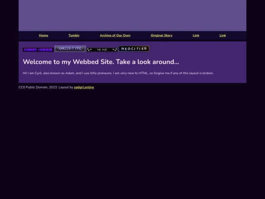Click the intro paragraph about Cyril
This screenshot has width=265, height=199.
pos(118,73)
